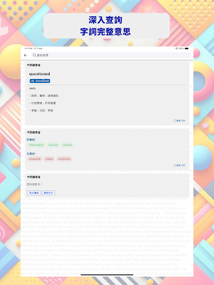Click the third definition line under verb
This screenshot has height=285, width=214.
(x=41, y=110)
